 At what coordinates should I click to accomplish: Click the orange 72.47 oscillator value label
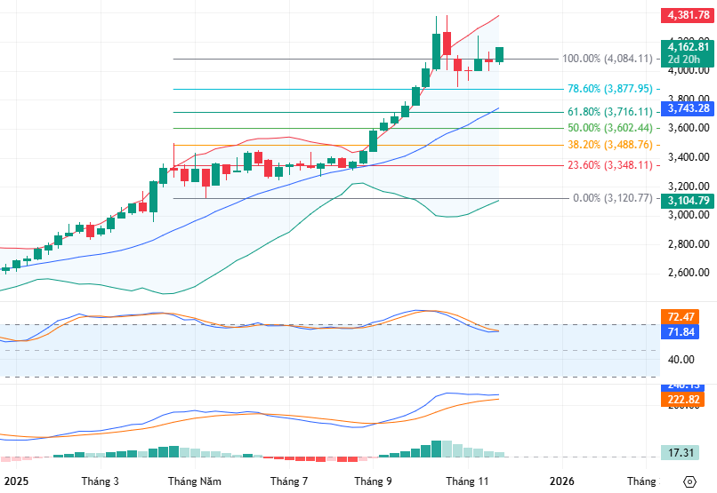click(684, 317)
